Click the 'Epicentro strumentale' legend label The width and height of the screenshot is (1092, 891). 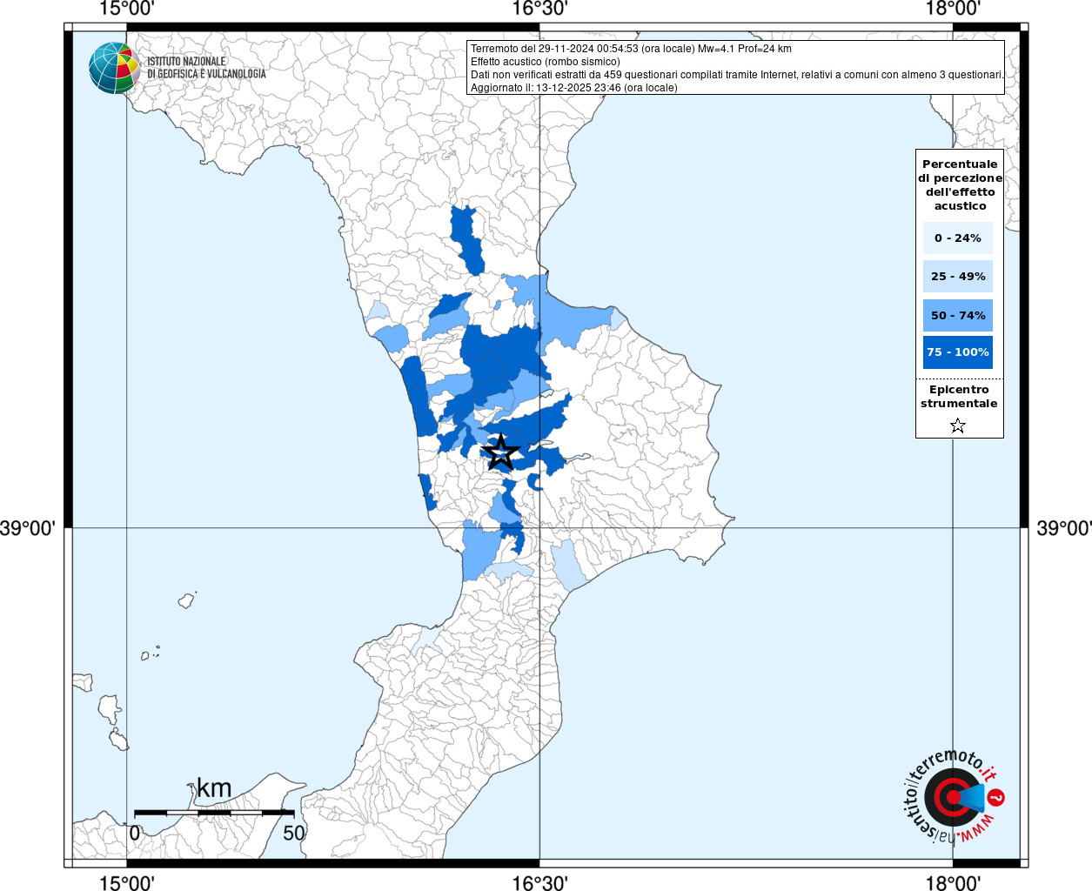click(959, 397)
